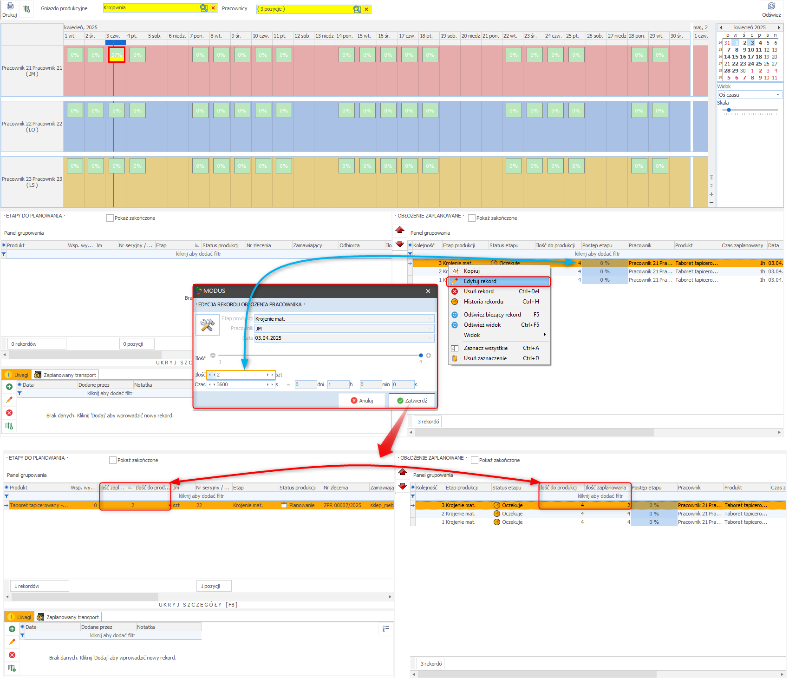Viewport: 789px width, 680px height.
Task: Click the Anuluj button
Action: 362,401
